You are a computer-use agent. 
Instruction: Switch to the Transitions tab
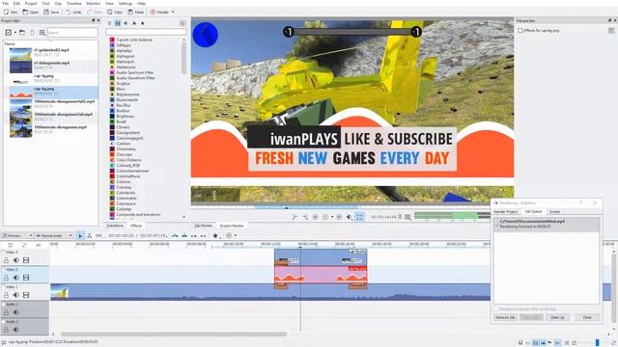click(x=115, y=226)
